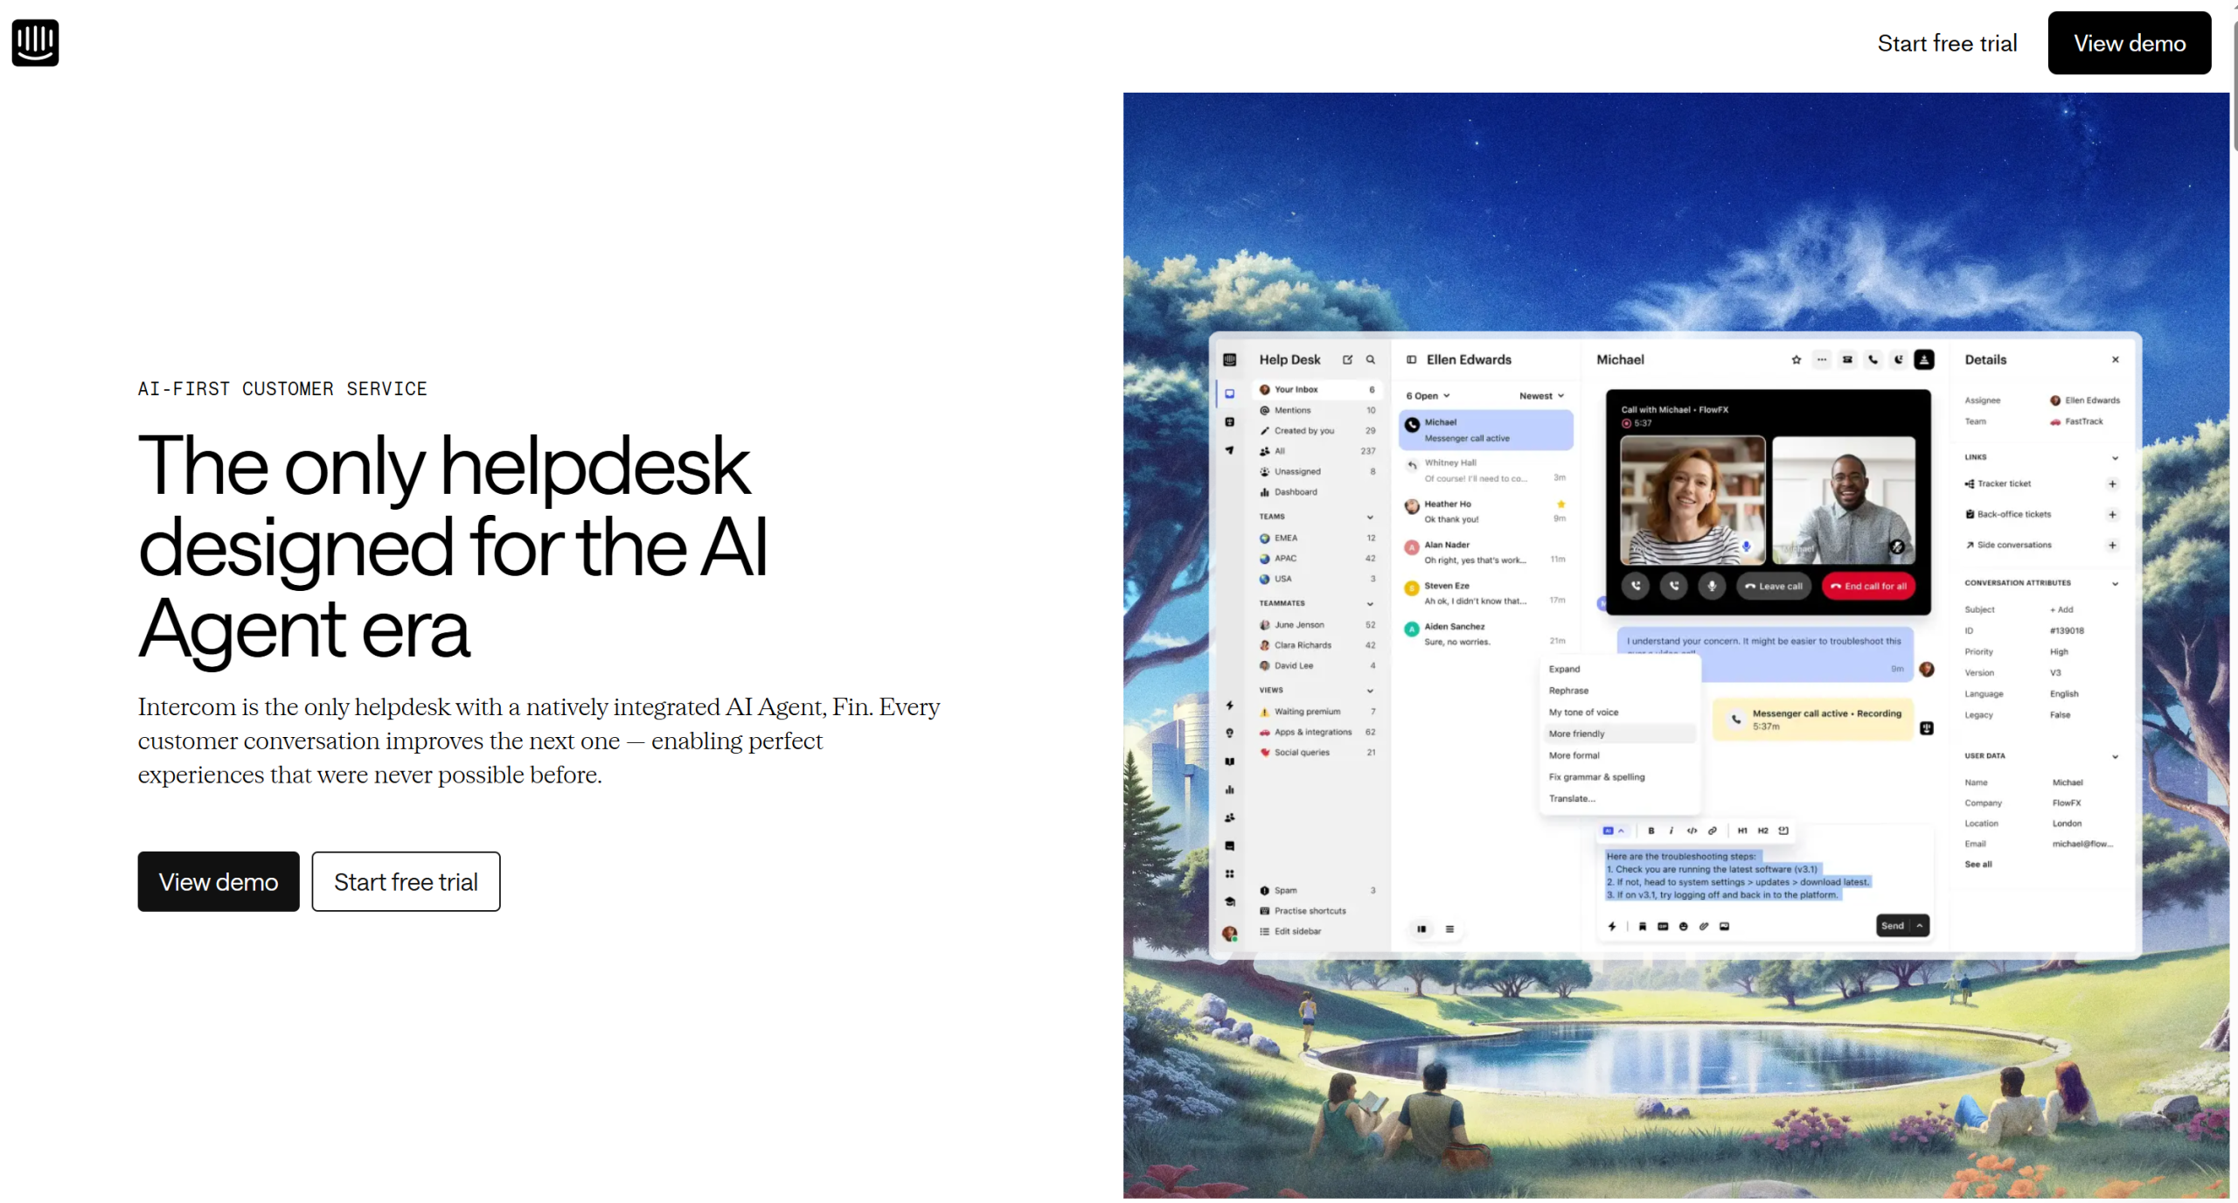
Task: Open the three-dots more menu in conversation header
Action: (1822, 359)
